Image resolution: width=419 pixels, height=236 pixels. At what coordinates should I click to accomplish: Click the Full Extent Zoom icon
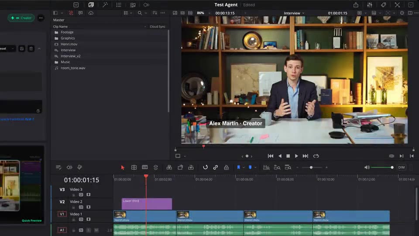pos(266,167)
